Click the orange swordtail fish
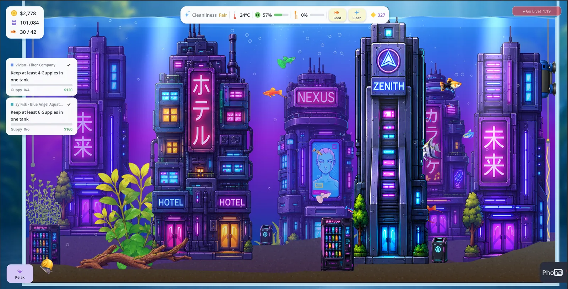This screenshot has height=289, width=568. (274, 93)
